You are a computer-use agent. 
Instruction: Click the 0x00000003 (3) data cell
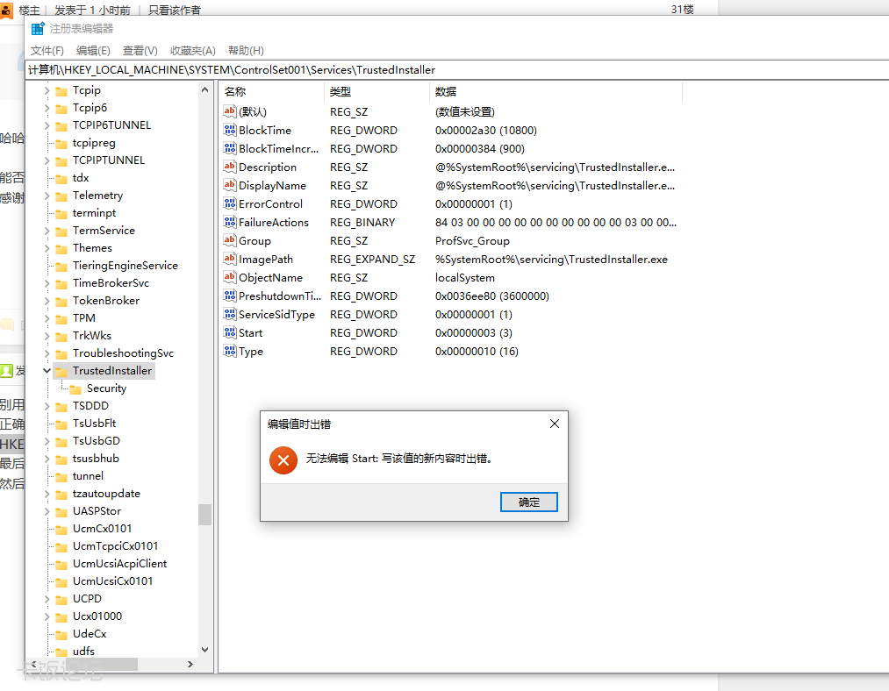tap(473, 333)
